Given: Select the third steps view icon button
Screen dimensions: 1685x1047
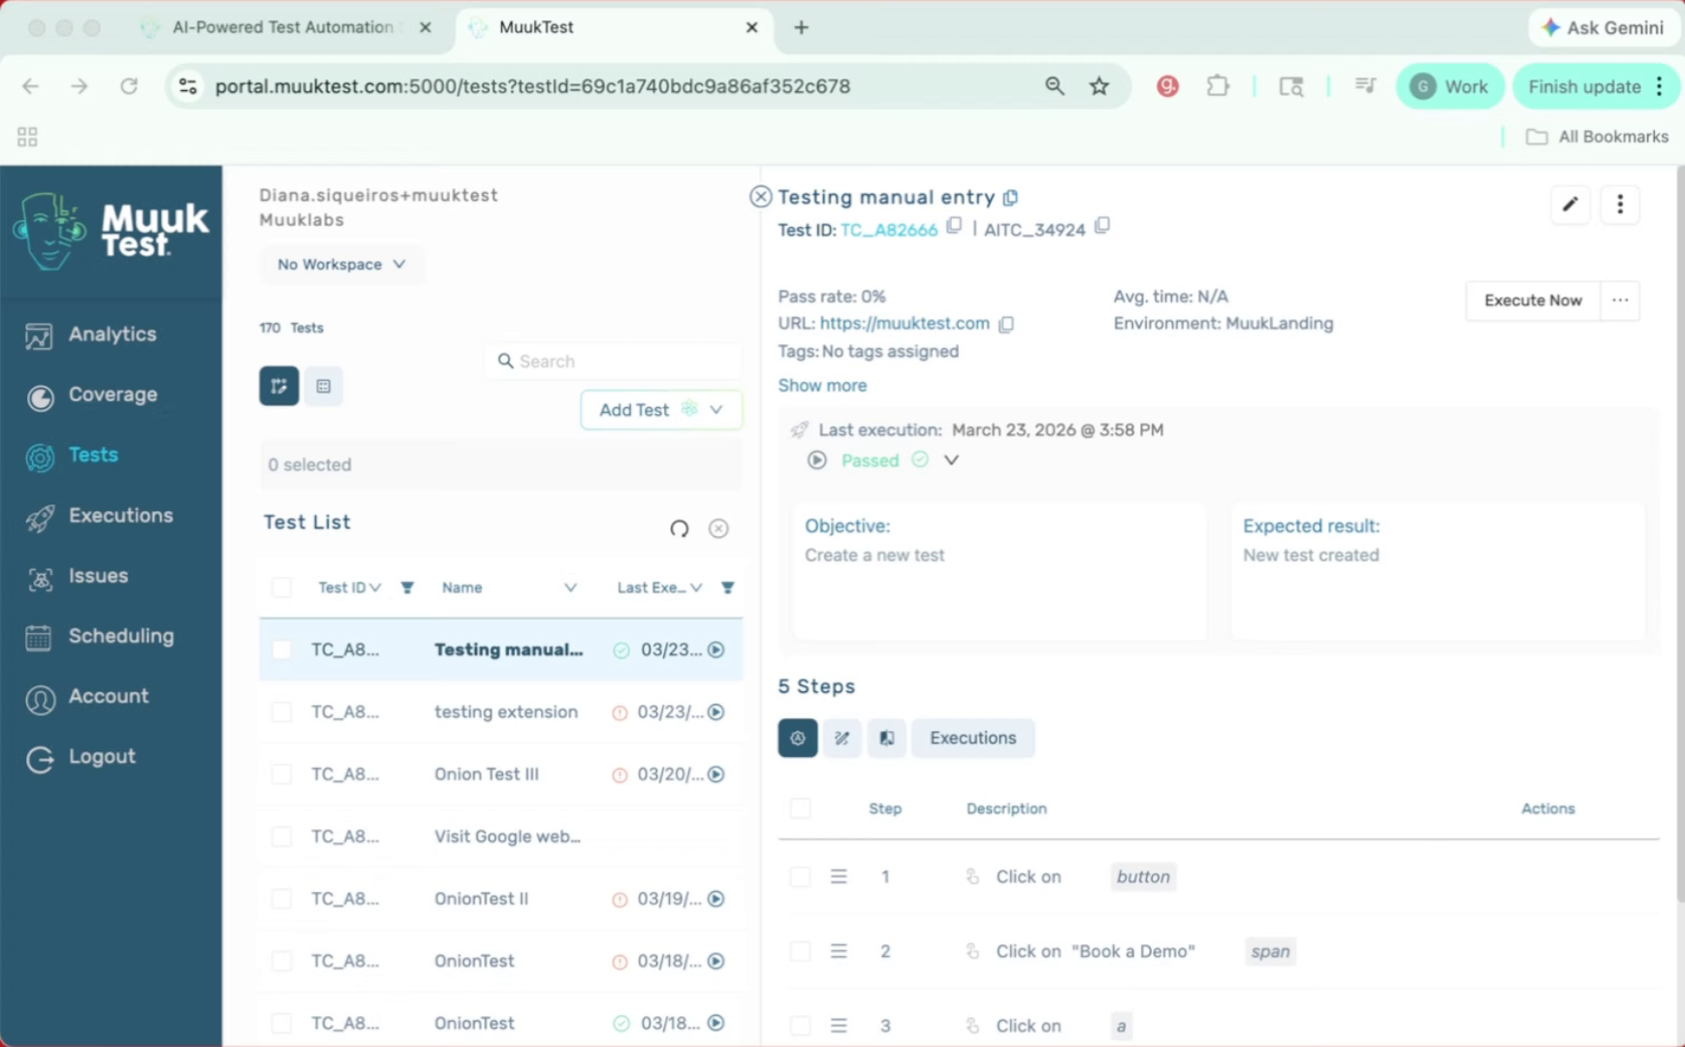Looking at the screenshot, I should coord(886,738).
